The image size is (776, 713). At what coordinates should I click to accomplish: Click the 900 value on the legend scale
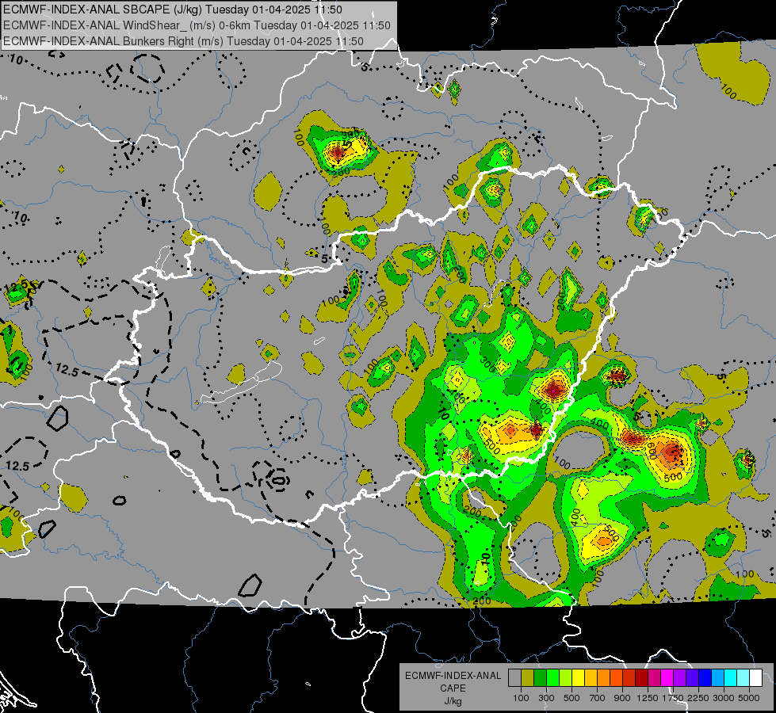(x=622, y=698)
